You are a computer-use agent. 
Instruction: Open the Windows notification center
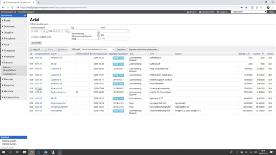point(271,152)
